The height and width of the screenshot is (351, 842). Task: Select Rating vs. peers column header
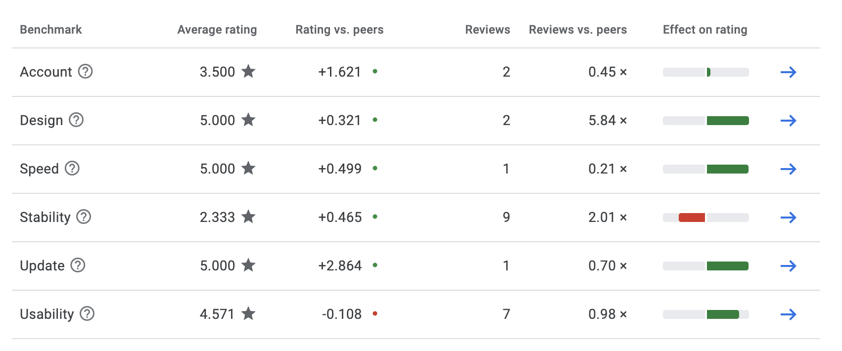tap(339, 30)
